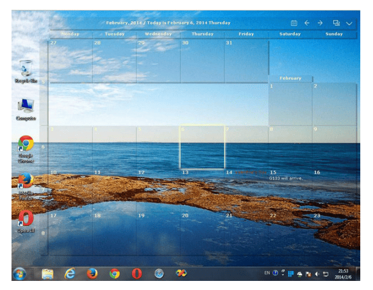Select the Computer desktop icon
Image resolution: width=373 pixels, height=290 pixels.
click(x=26, y=110)
